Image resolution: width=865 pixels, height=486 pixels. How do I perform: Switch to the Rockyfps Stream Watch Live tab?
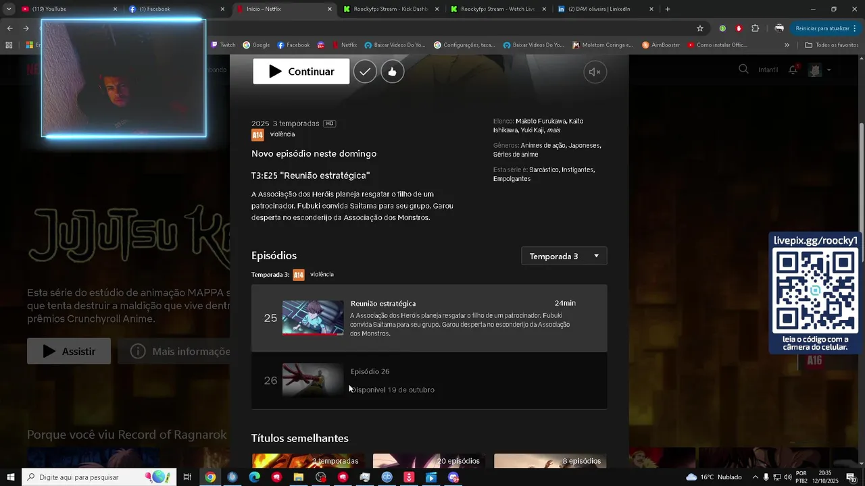500,9
